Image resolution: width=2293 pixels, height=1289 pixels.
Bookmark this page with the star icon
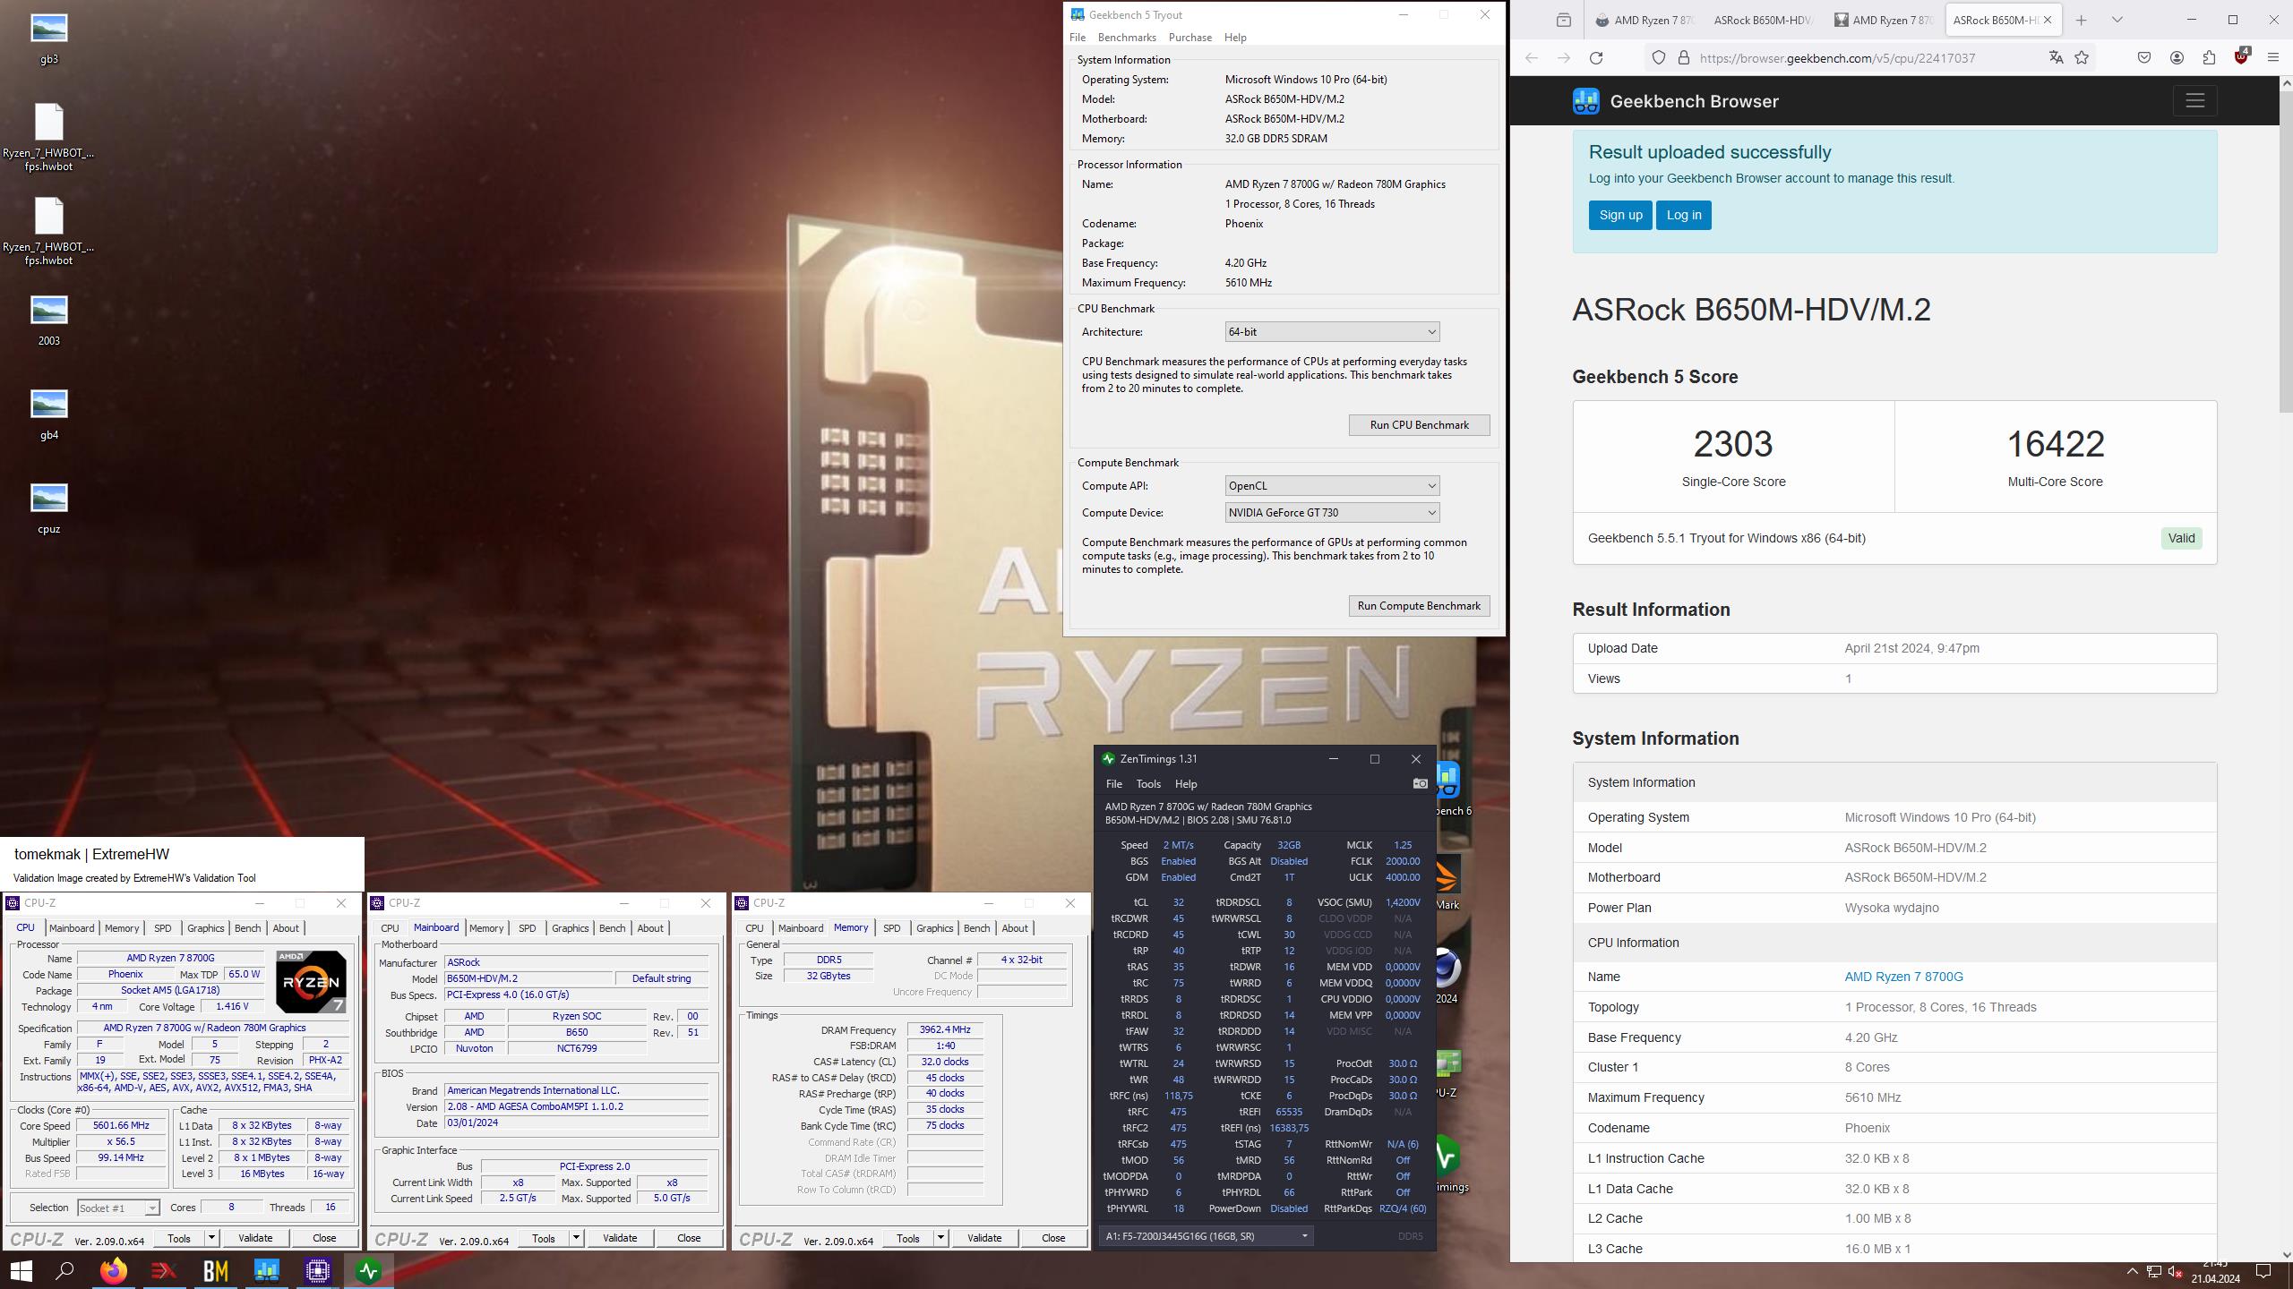pos(2082,57)
